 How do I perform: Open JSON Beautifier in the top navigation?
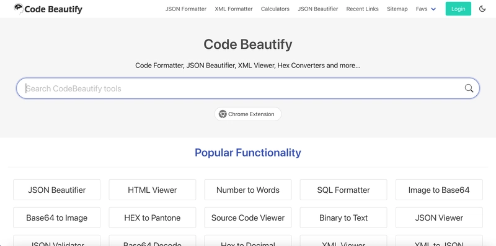click(x=317, y=9)
